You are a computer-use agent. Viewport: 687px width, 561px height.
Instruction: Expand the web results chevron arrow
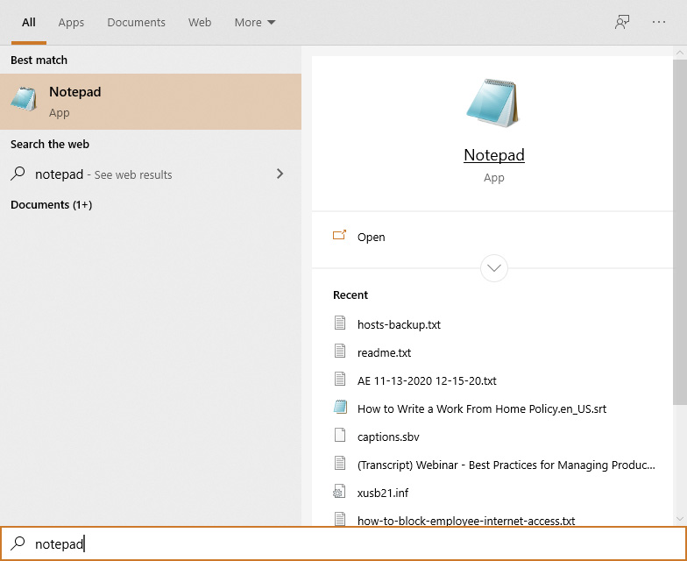pos(280,174)
